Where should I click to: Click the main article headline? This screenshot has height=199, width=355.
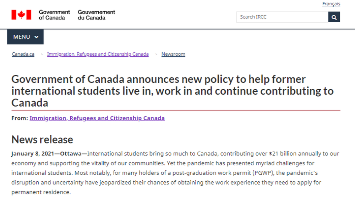point(173,91)
